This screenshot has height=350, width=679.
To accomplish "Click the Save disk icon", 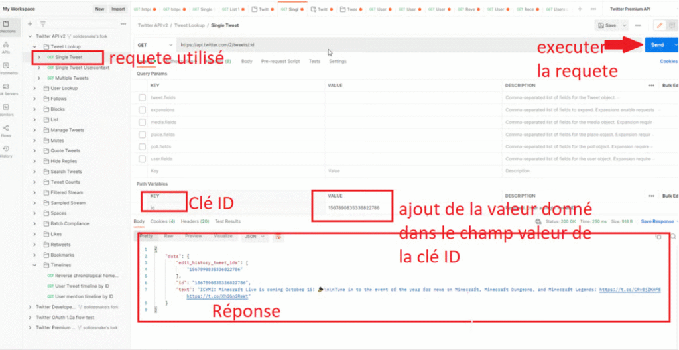I will coord(601,25).
